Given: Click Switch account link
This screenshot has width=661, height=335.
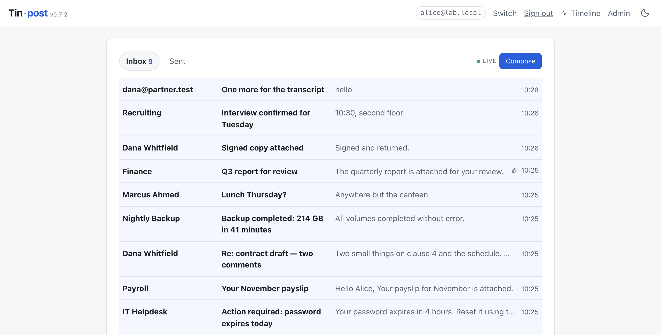Looking at the screenshot, I should pyautogui.click(x=505, y=13).
